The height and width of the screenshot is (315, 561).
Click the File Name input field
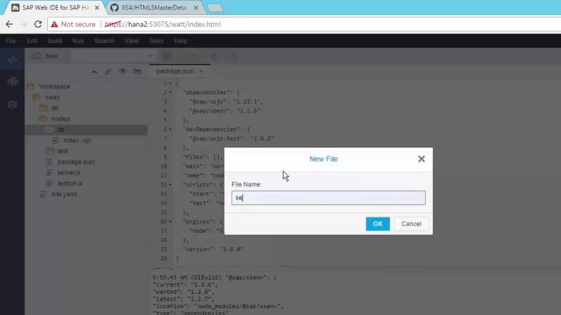click(328, 198)
